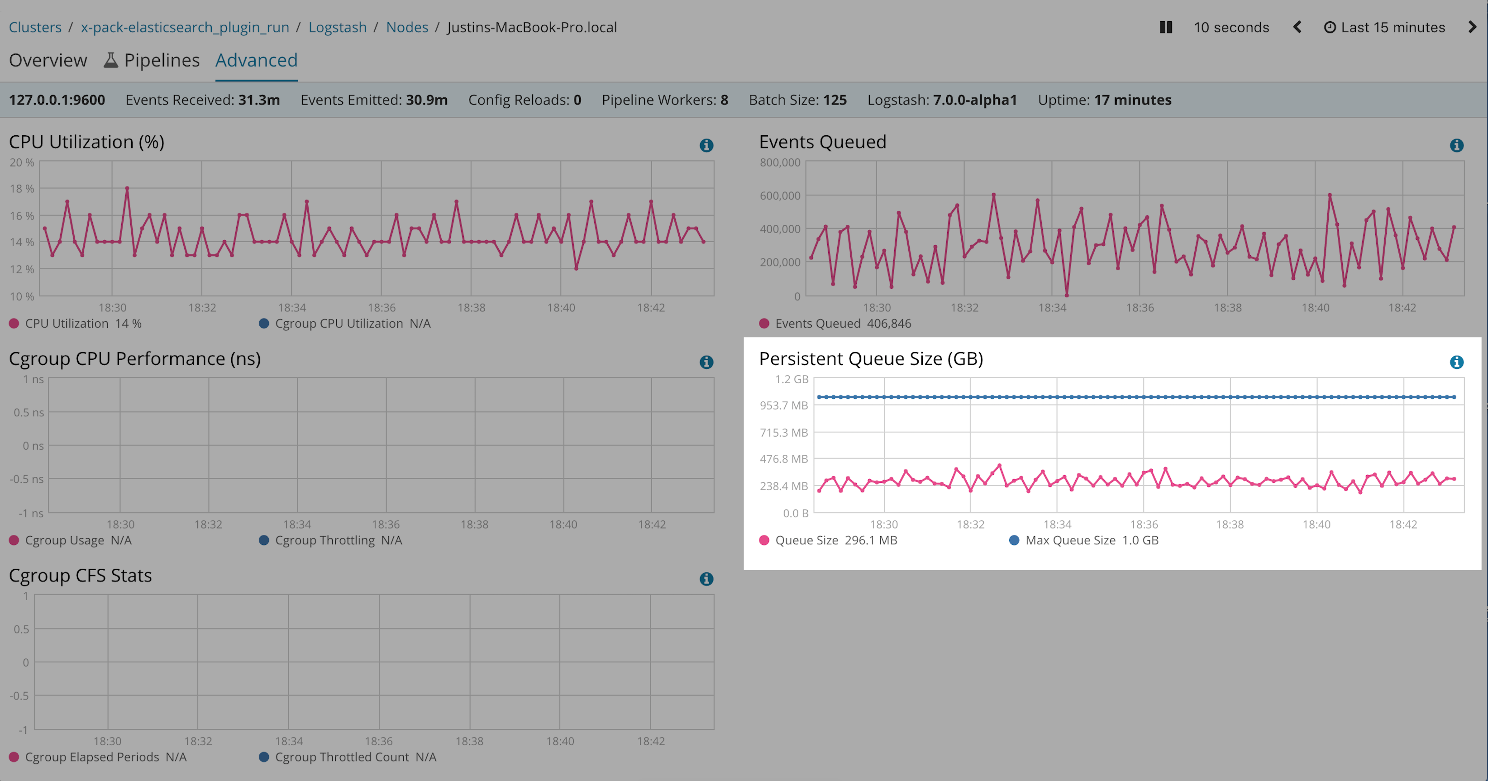The width and height of the screenshot is (1488, 781).
Task: Click inside the Cgroup CFS Stats chart
Action: click(374, 662)
